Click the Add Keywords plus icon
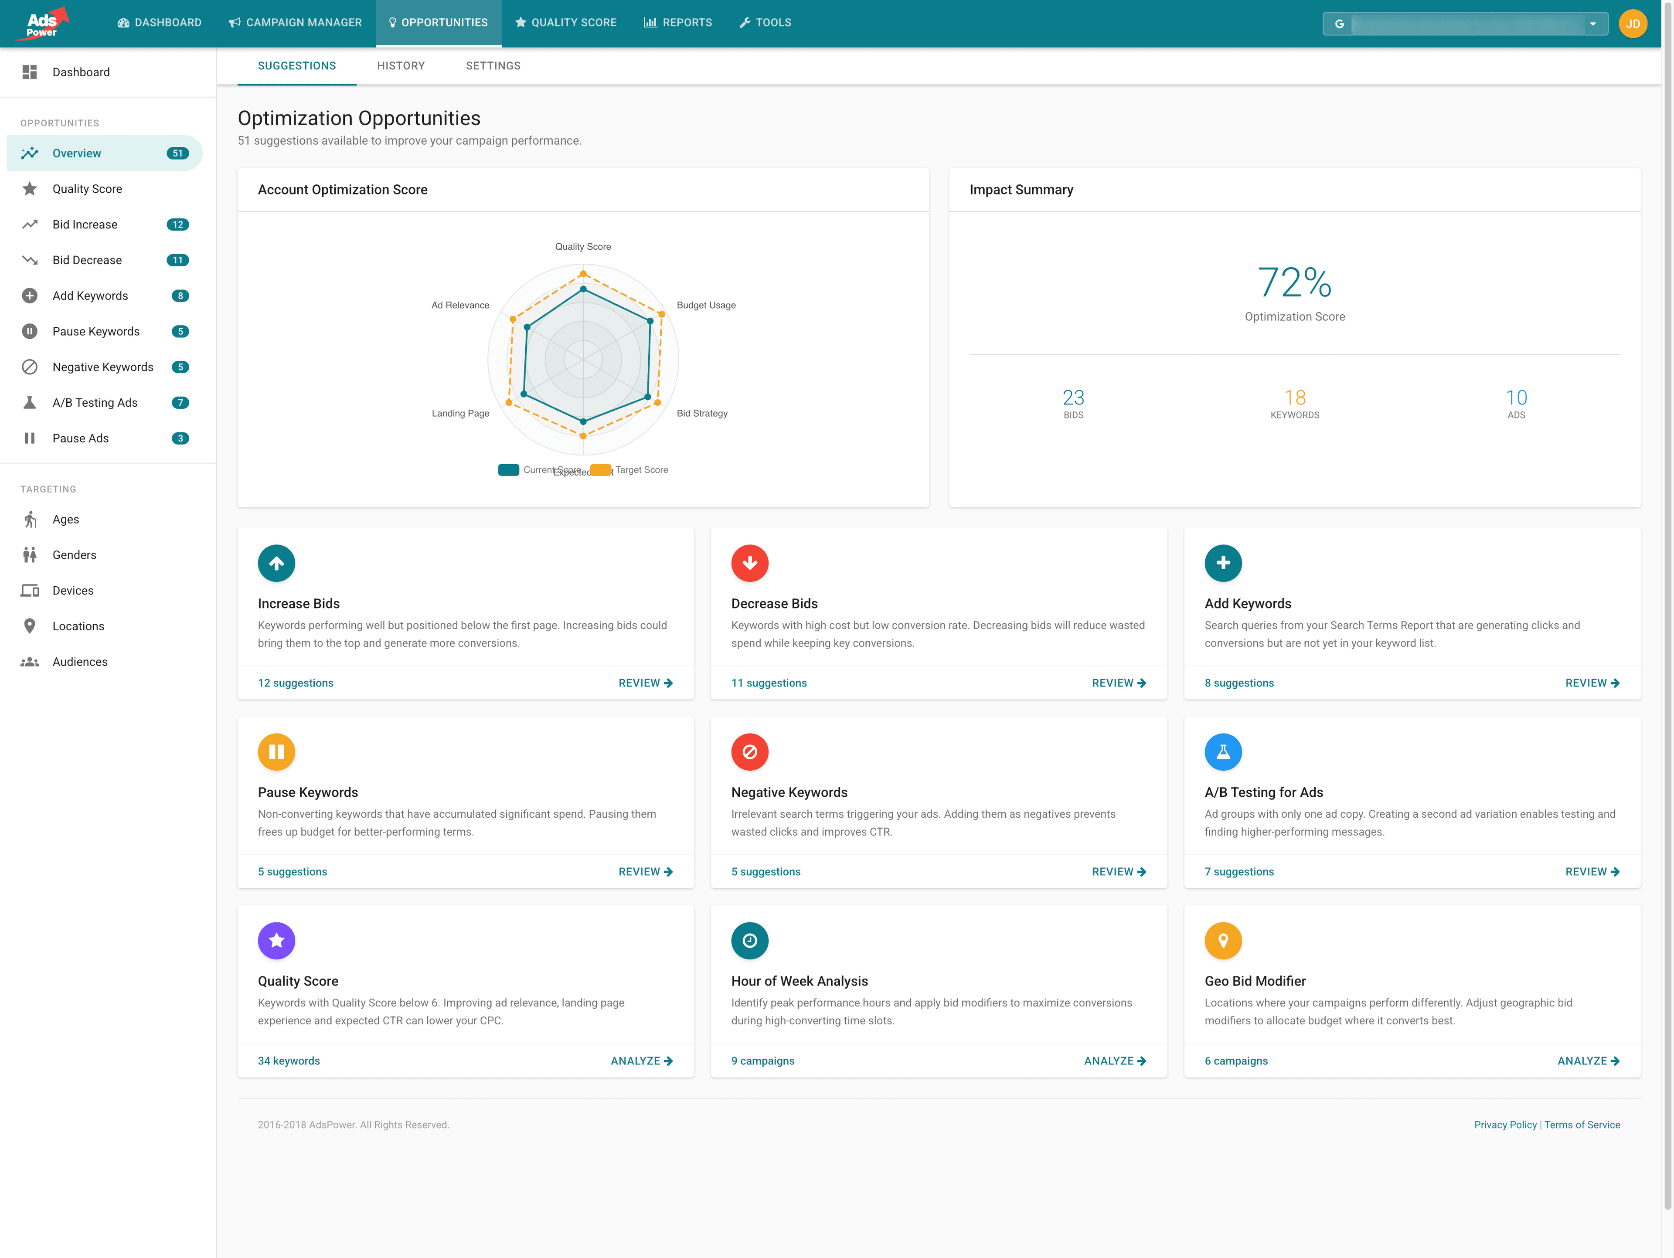This screenshot has width=1674, height=1258. [x=1222, y=563]
